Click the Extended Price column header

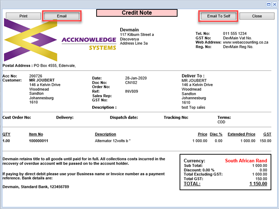(x=241, y=134)
